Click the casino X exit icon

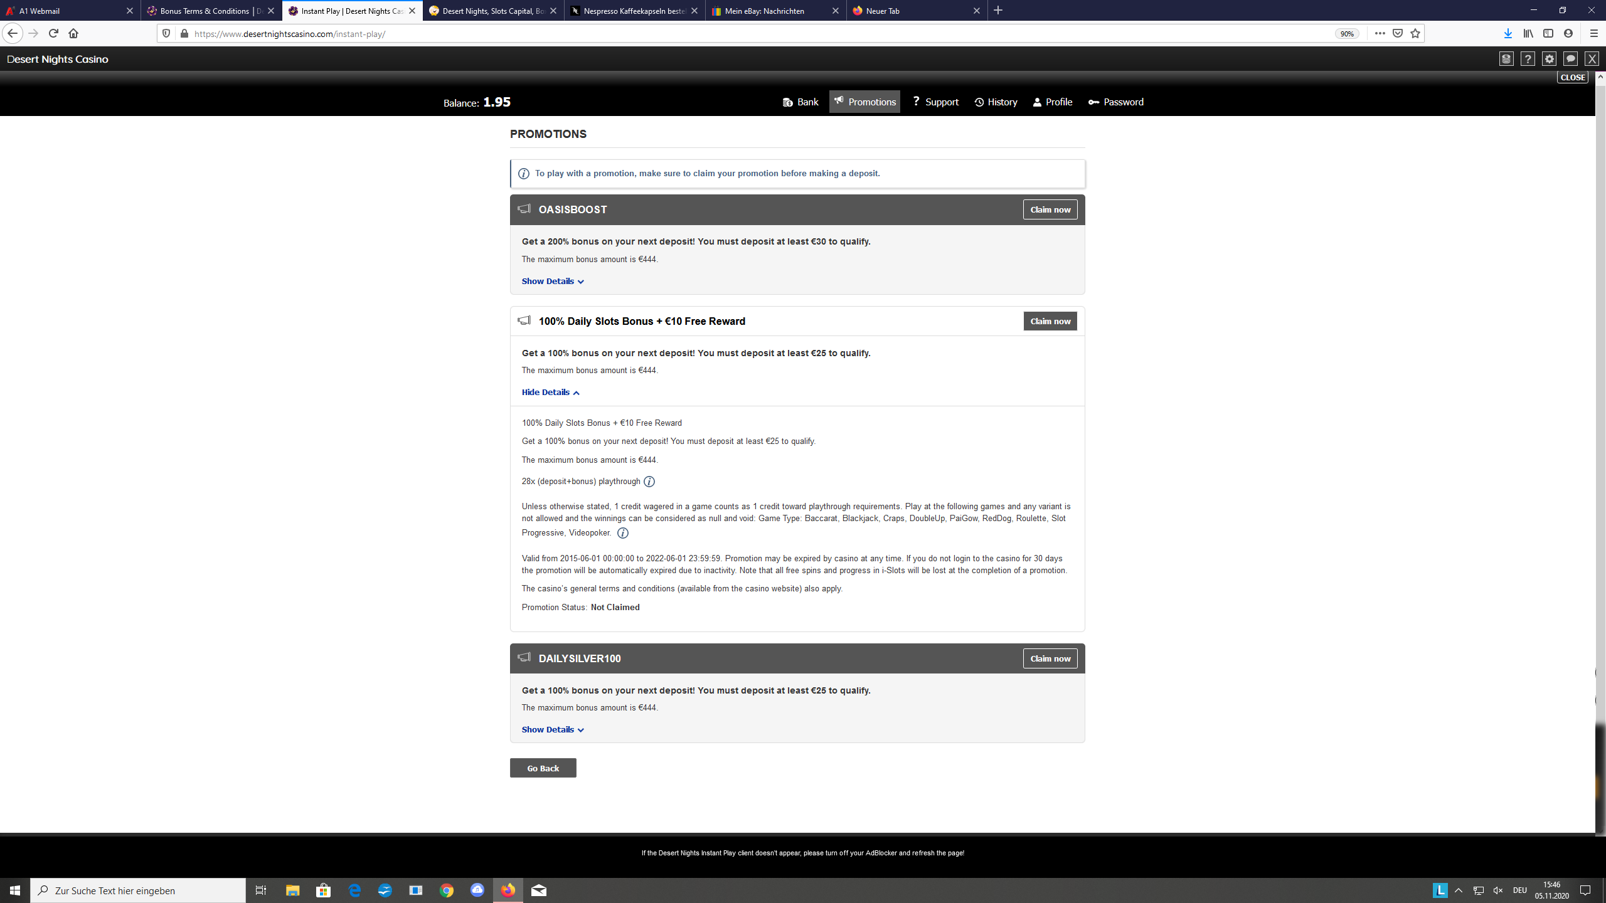(x=1592, y=59)
